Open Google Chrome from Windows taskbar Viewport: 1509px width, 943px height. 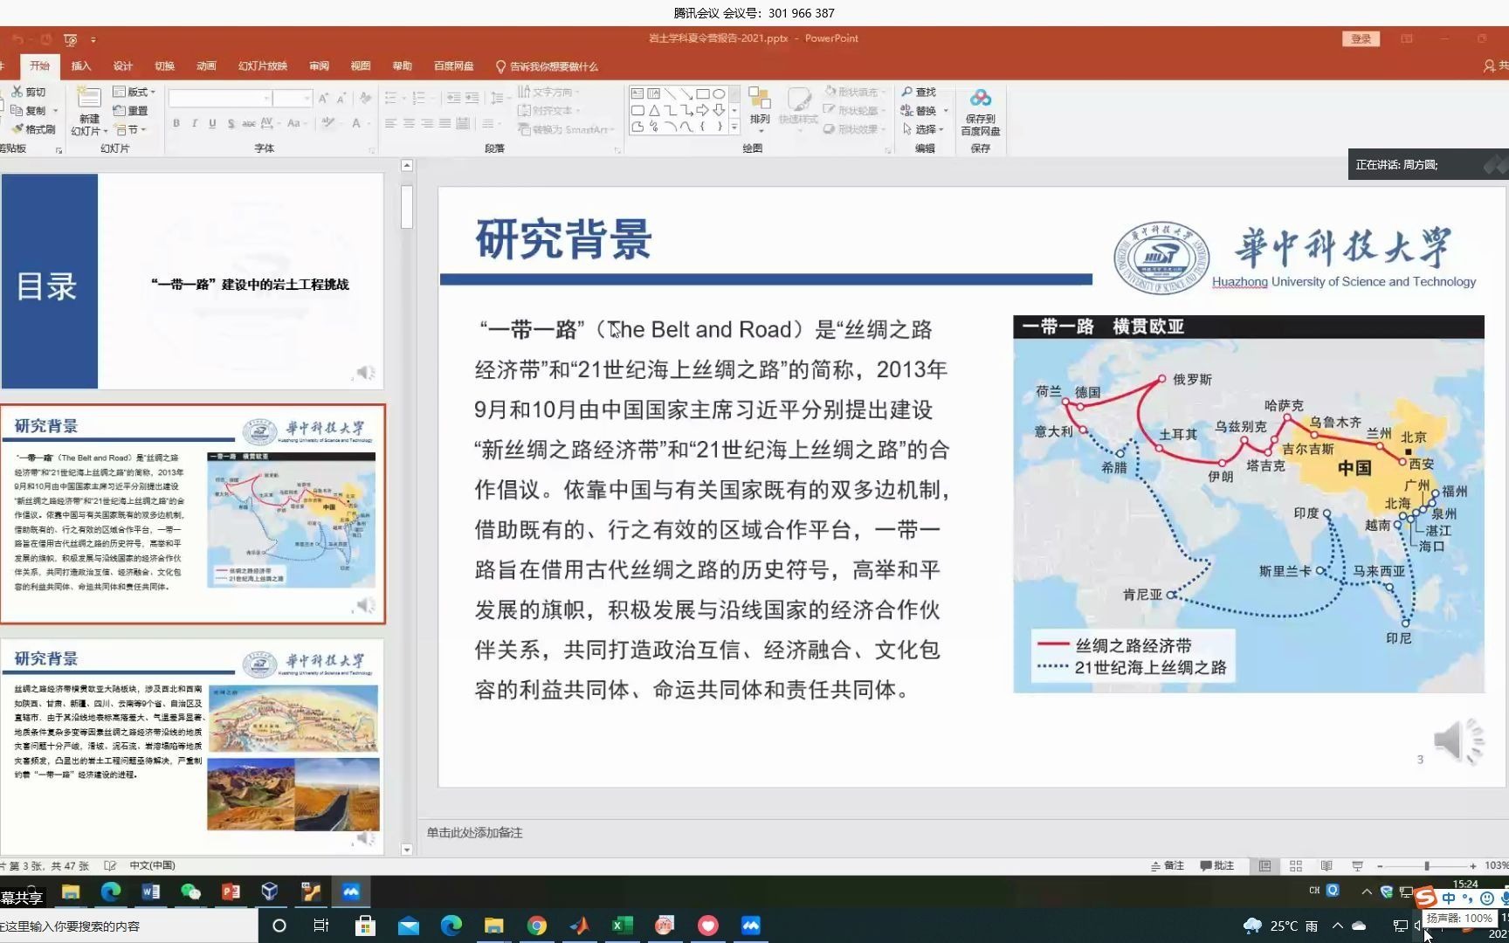click(x=537, y=926)
